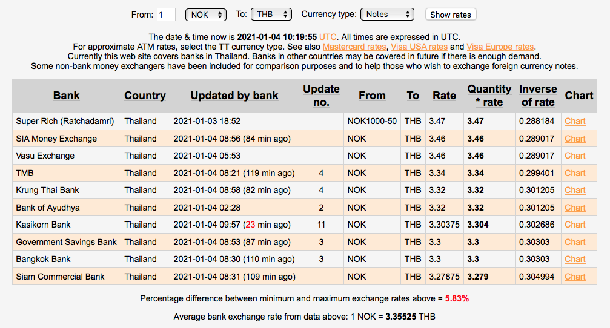Open the UTC time link
Image resolution: width=610 pixels, height=328 pixels.
click(328, 37)
